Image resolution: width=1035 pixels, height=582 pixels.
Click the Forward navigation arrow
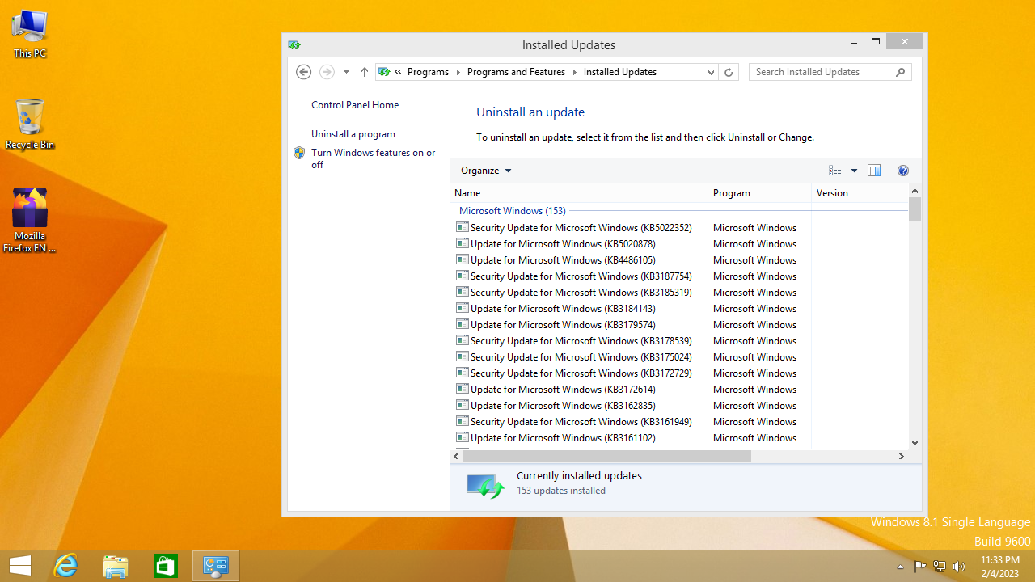pyautogui.click(x=327, y=72)
